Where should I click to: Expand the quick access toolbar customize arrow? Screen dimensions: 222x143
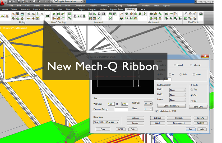[x=84, y=1]
